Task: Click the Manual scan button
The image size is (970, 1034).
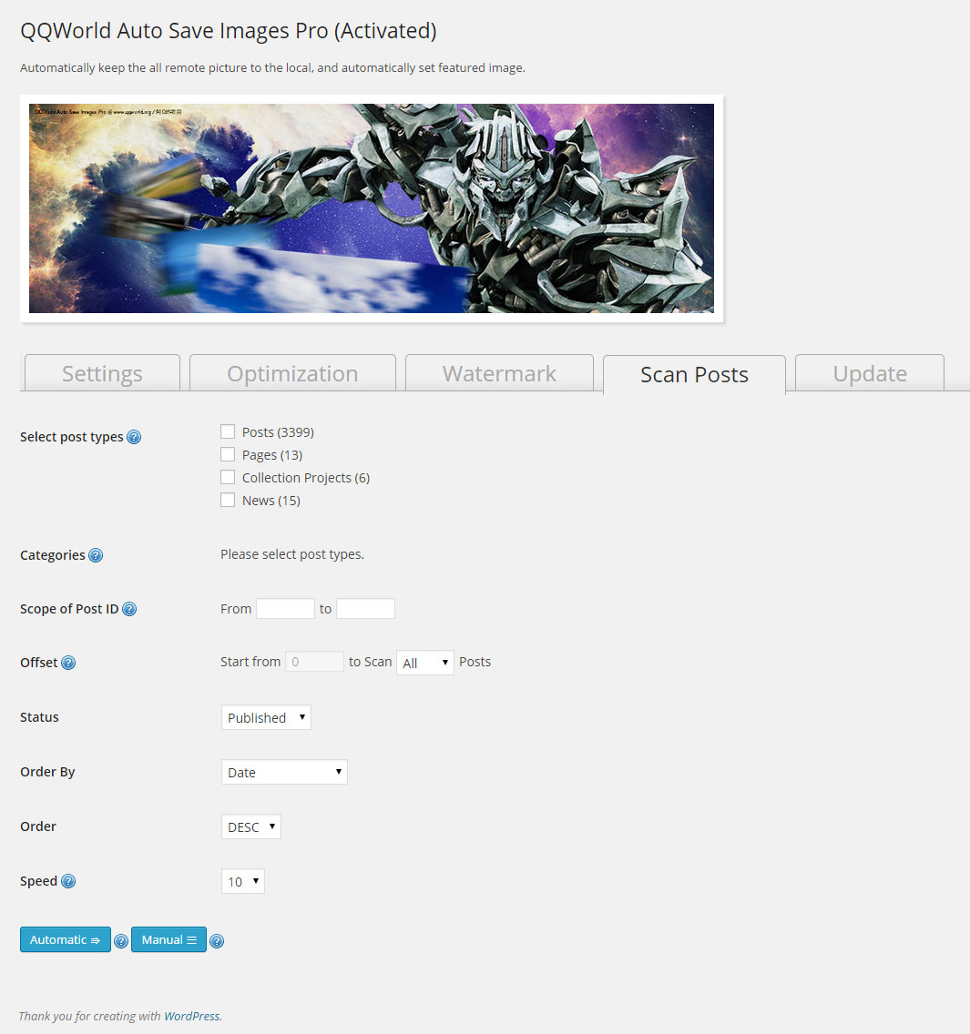Action: tap(168, 939)
